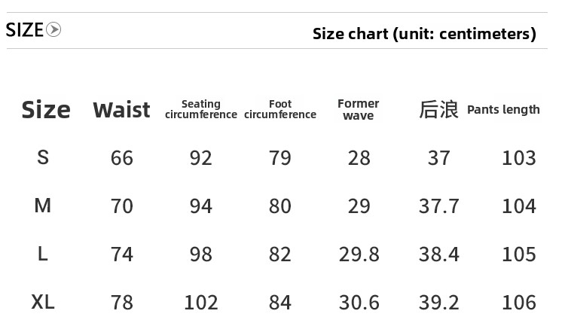The image size is (565, 326).
Task: Click the Chinese 后浪 column header
Action: (x=438, y=110)
